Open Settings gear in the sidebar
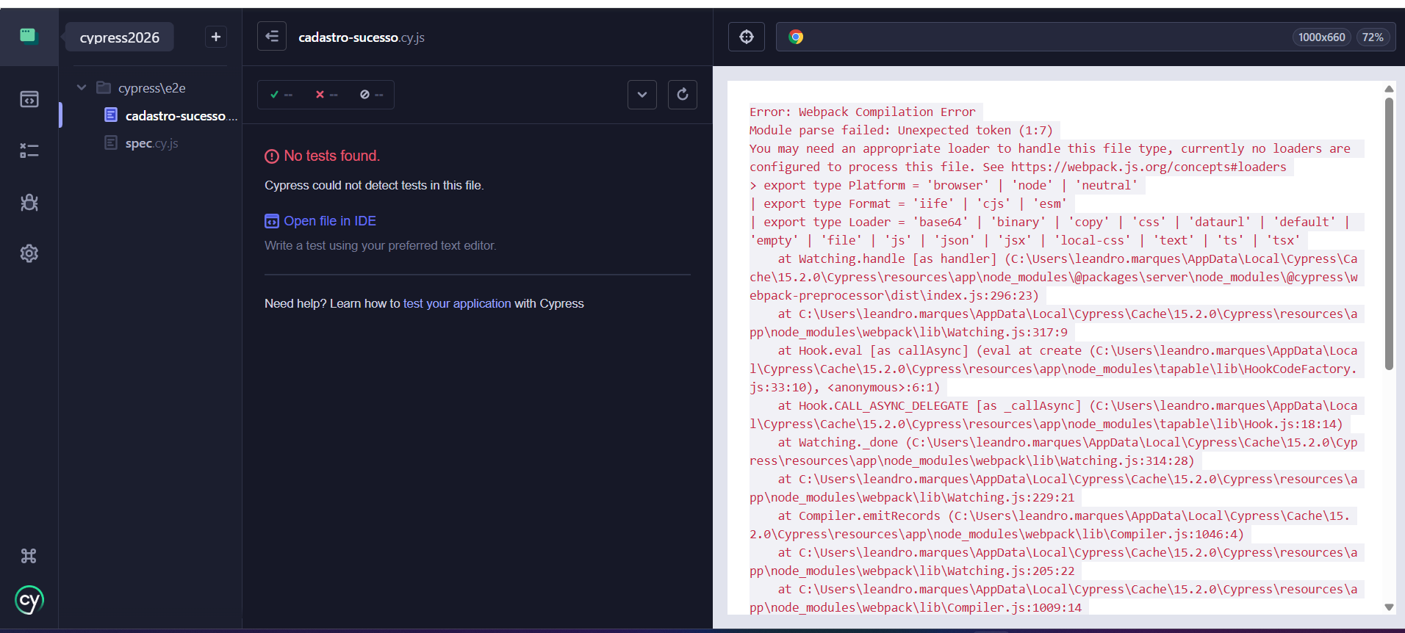The image size is (1405, 633). tap(29, 253)
